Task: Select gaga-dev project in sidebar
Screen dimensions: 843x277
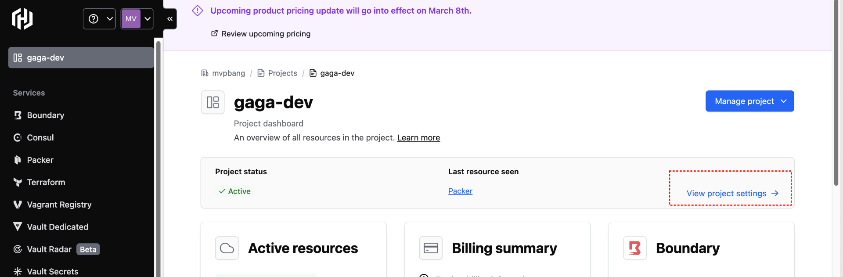Action: (x=81, y=58)
